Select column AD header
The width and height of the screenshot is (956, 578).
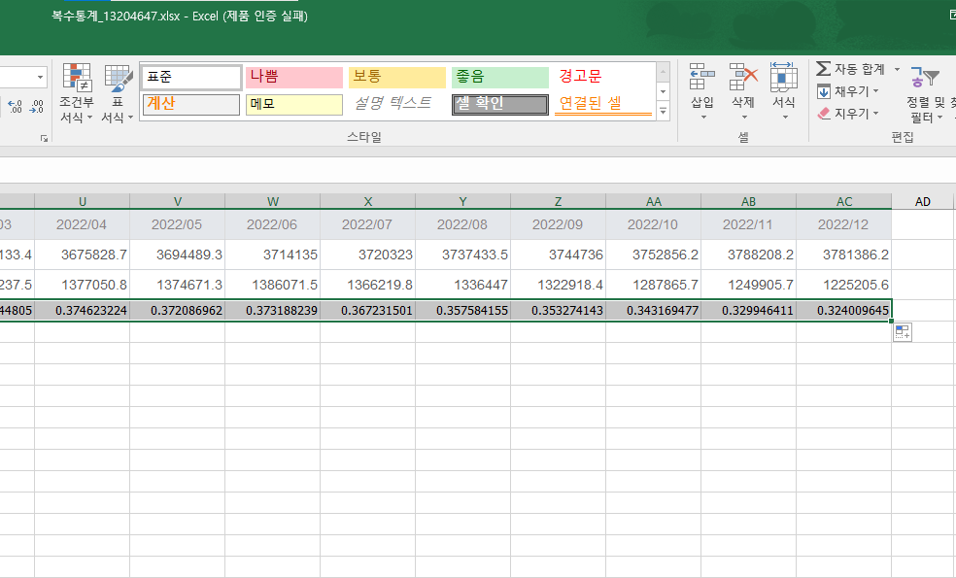pos(922,201)
